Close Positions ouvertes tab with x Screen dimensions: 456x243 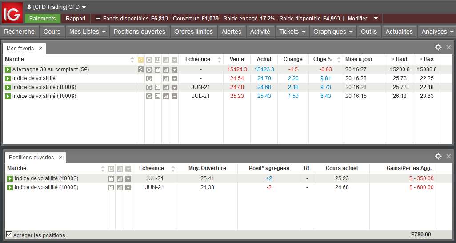click(x=60, y=158)
